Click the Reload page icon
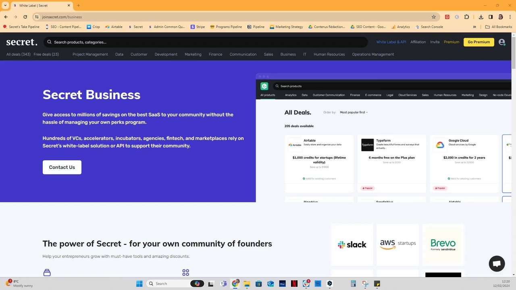 (x=25, y=17)
